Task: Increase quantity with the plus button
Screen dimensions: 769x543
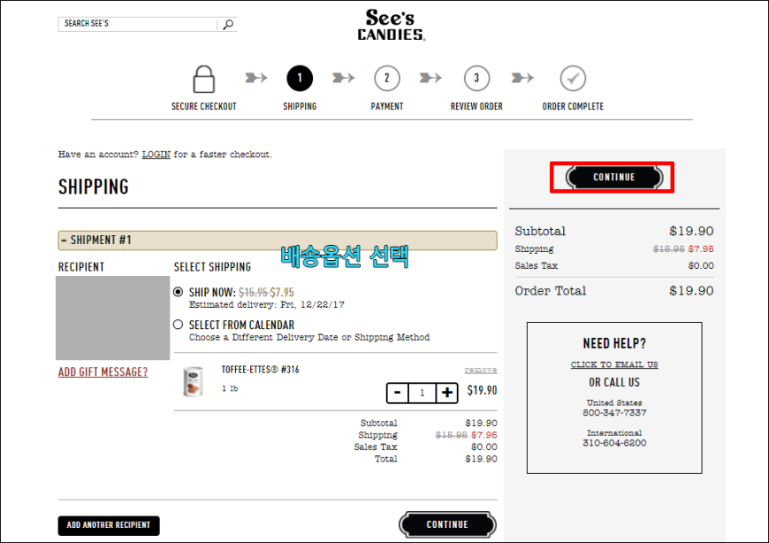Action: (x=446, y=393)
